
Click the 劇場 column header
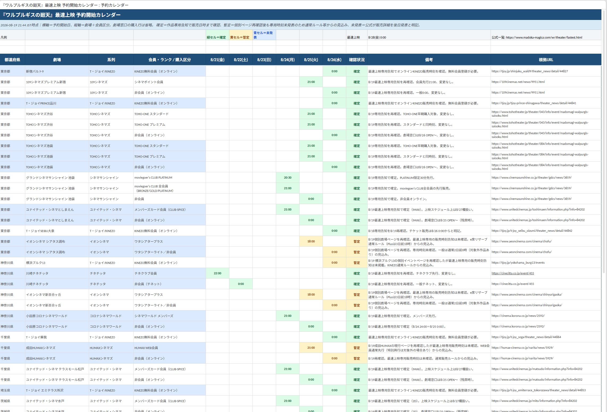click(x=57, y=60)
